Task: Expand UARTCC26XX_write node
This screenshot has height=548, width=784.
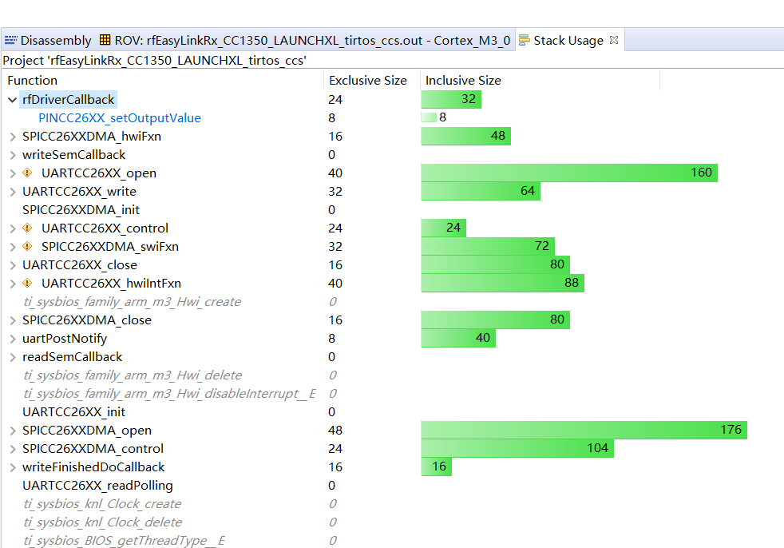Action: pos(13,192)
